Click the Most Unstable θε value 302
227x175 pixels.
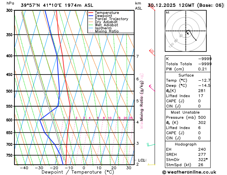202,122
